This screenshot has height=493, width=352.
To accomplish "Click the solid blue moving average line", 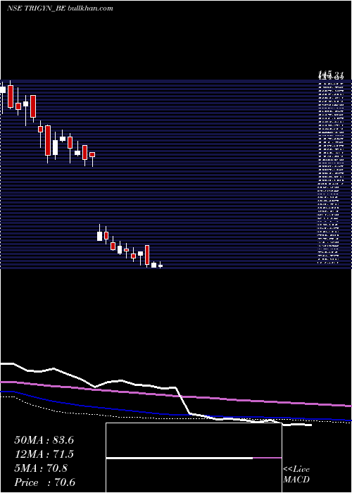I will (x=176, y=413).
